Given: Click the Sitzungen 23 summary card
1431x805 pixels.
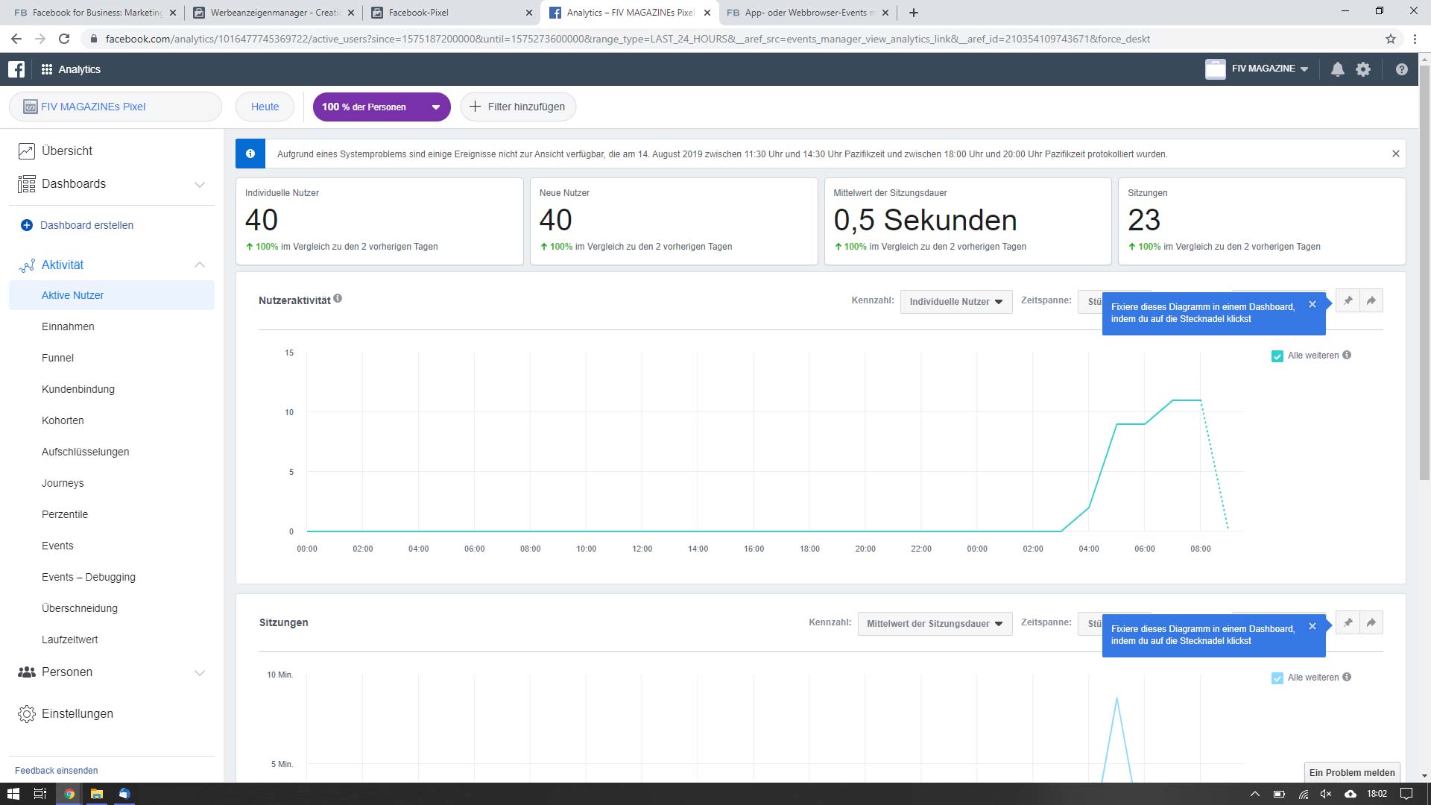Looking at the screenshot, I should coord(1262,221).
